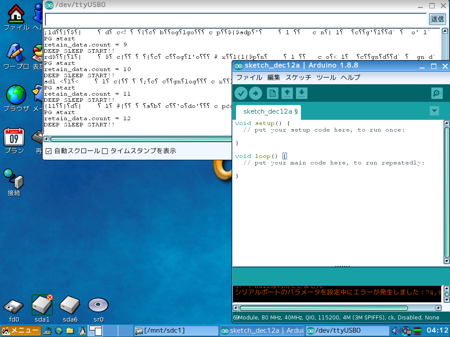The width and height of the screenshot is (450, 337).
Task: Click the taskbar folder launcher icon
Action: [x=70, y=331]
